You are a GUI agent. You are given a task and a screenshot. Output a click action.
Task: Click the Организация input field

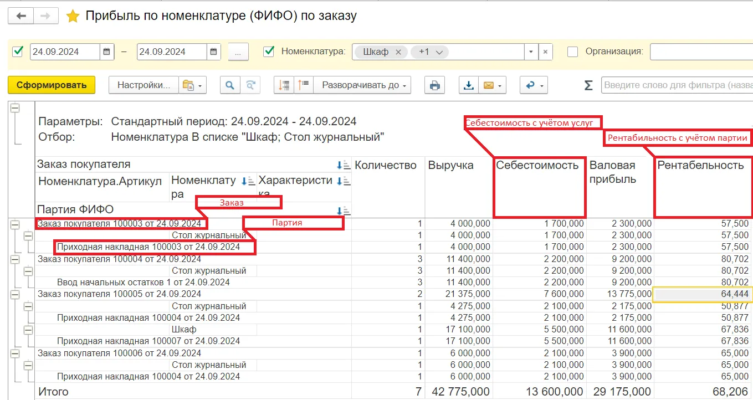(701, 52)
